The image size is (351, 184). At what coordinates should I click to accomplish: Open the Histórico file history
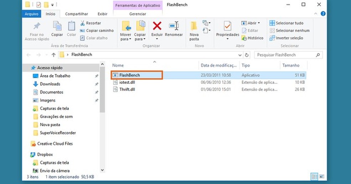tap(252, 38)
